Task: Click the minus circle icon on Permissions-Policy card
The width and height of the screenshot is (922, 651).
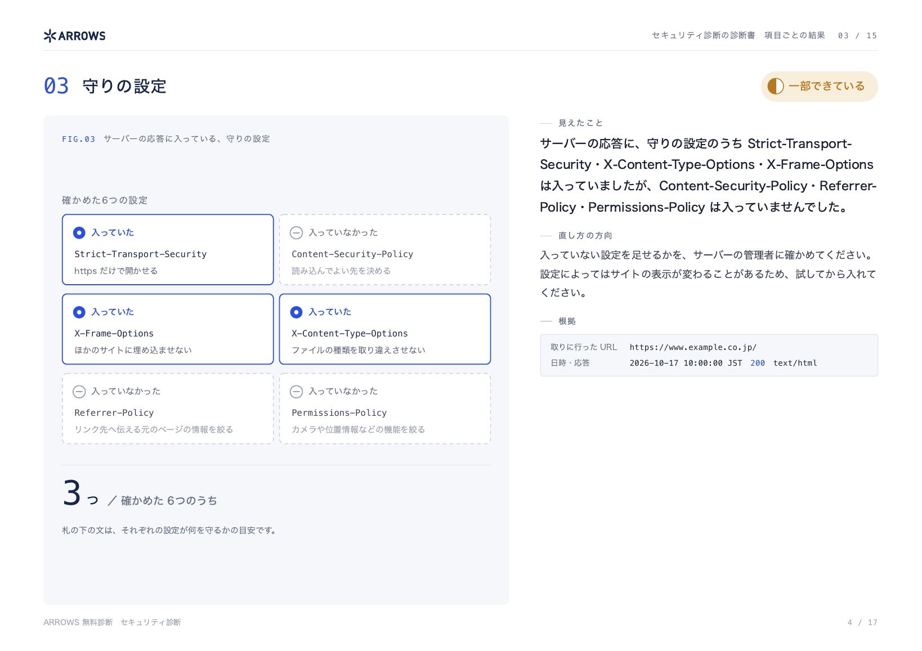Action: tap(297, 391)
